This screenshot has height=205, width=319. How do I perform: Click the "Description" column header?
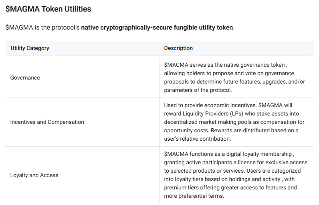tap(178, 48)
